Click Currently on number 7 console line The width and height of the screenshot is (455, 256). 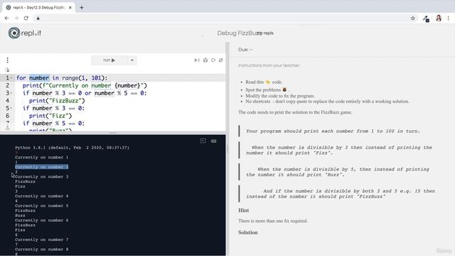(x=41, y=240)
